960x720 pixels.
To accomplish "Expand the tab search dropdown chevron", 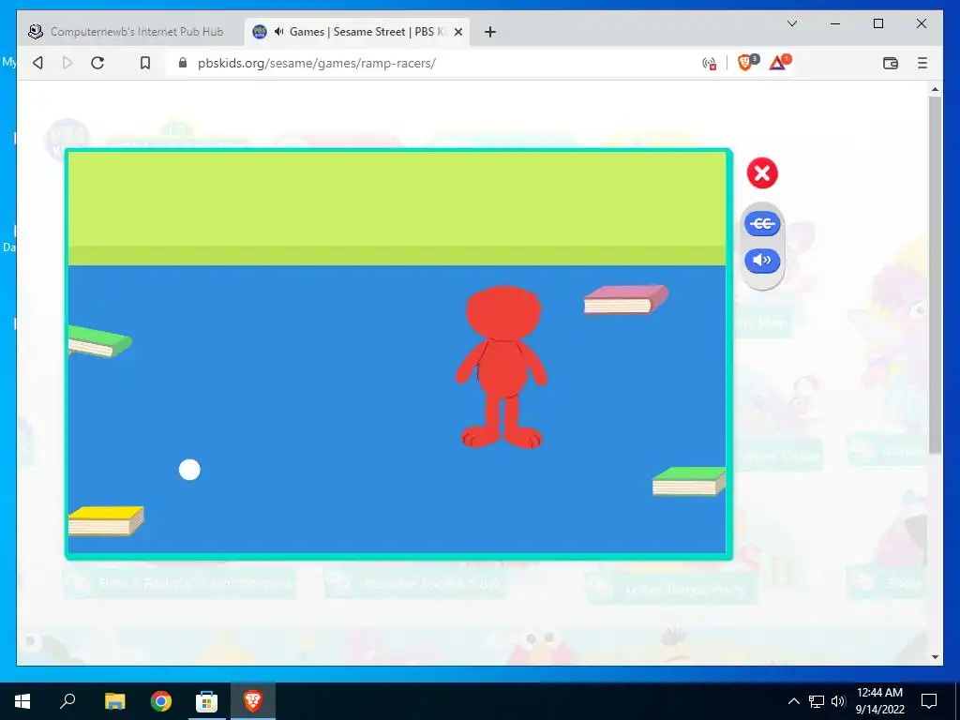I will click(791, 23).
